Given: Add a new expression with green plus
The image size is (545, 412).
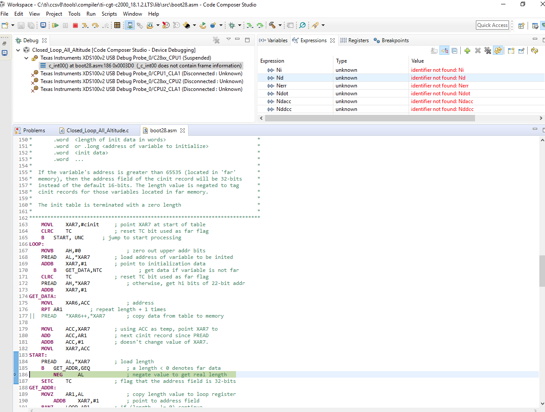Looking at the screenshot, I should 467,51.
